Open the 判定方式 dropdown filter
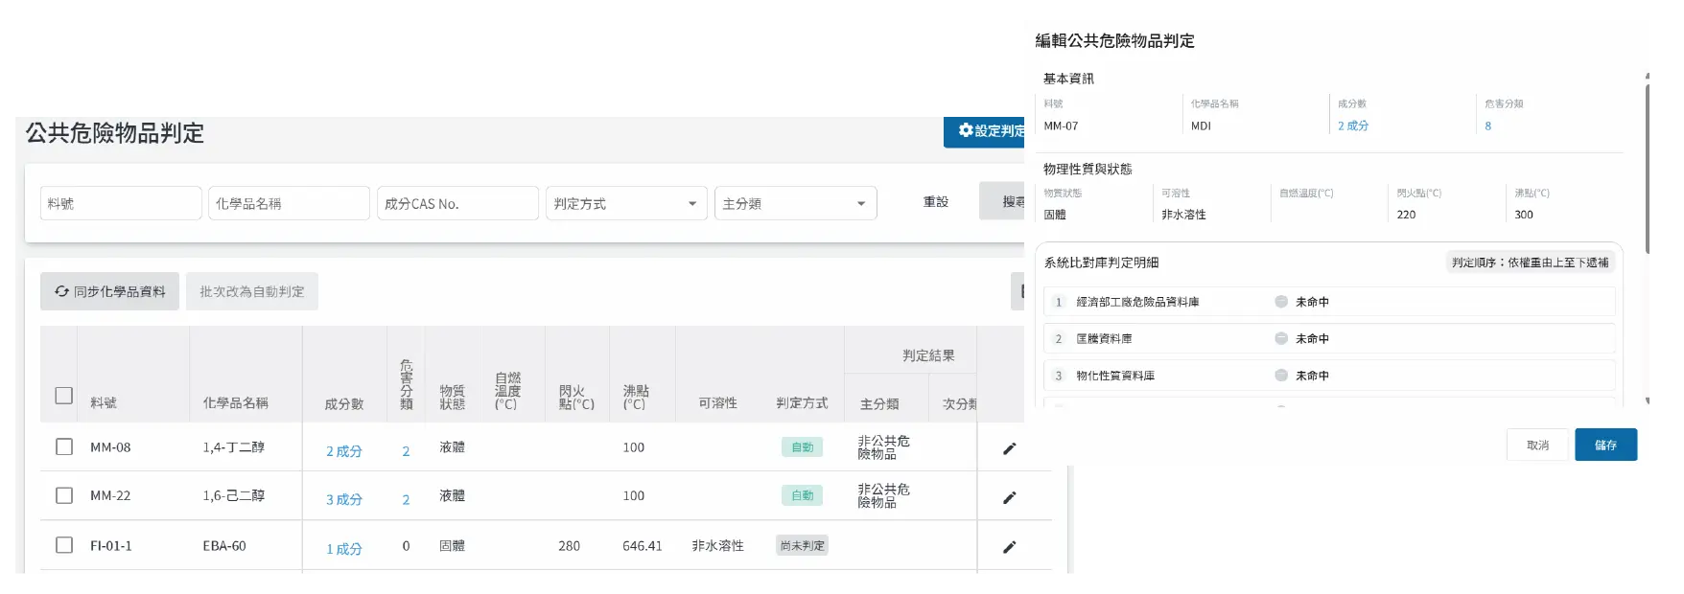The image size is (1684, 594). 626,203
